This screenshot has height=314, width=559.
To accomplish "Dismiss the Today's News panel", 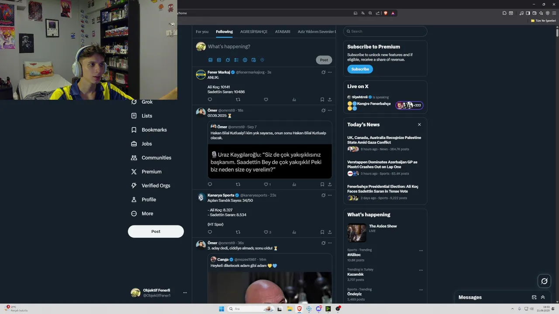I will point(419,125).
